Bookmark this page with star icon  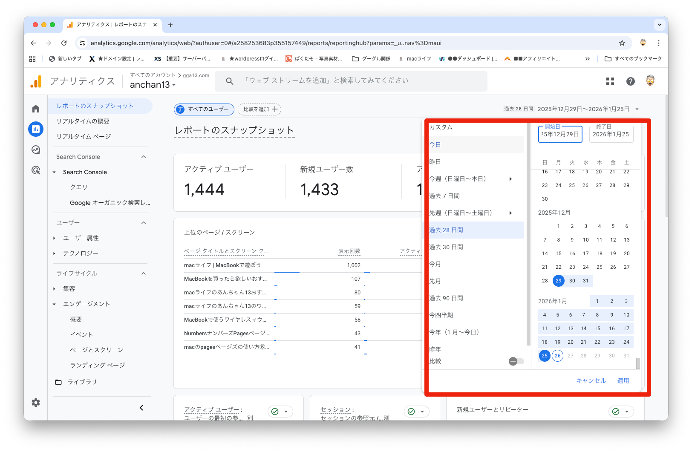click(622, 43)
